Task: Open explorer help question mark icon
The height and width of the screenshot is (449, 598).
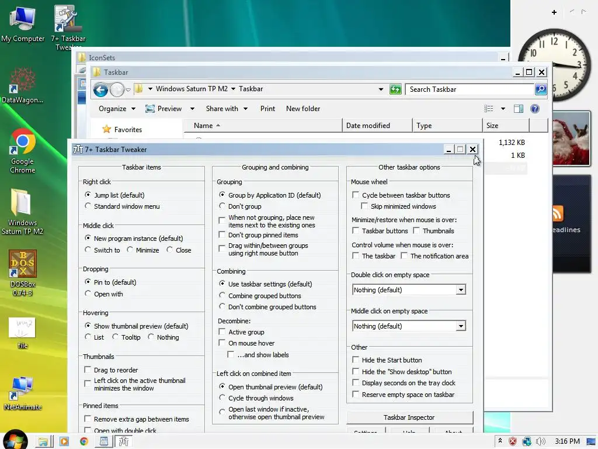Action: [x=535, y=109]
